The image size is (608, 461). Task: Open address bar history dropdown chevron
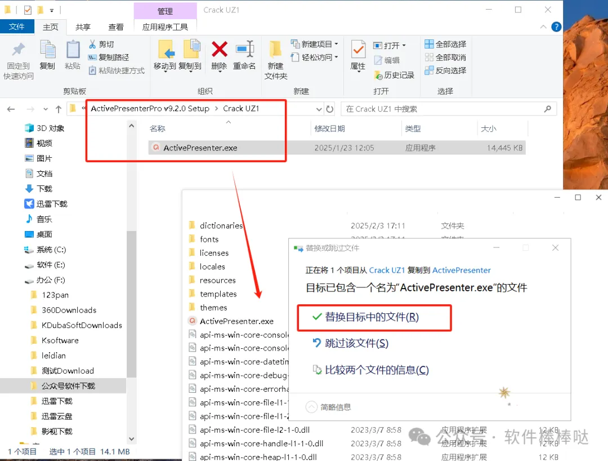(x=319, y=109)
